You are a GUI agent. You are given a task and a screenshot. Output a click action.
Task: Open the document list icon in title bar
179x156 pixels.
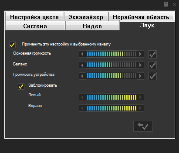click(x=166, y=4)
